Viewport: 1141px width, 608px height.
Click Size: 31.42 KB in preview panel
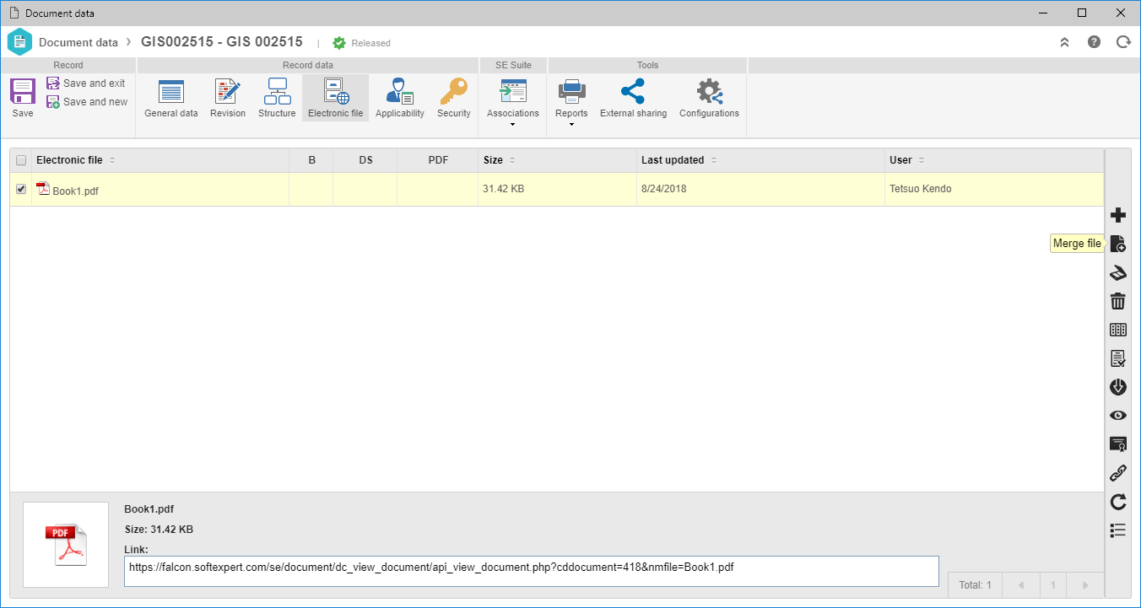(159, 530)
